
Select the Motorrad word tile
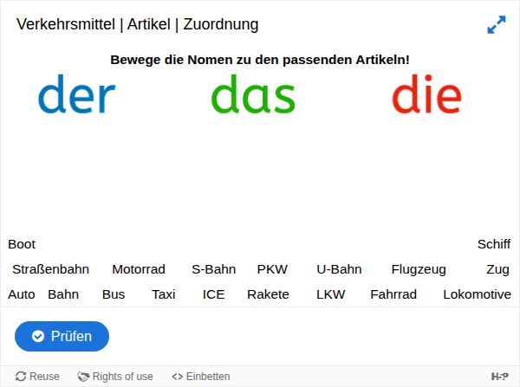139,269
